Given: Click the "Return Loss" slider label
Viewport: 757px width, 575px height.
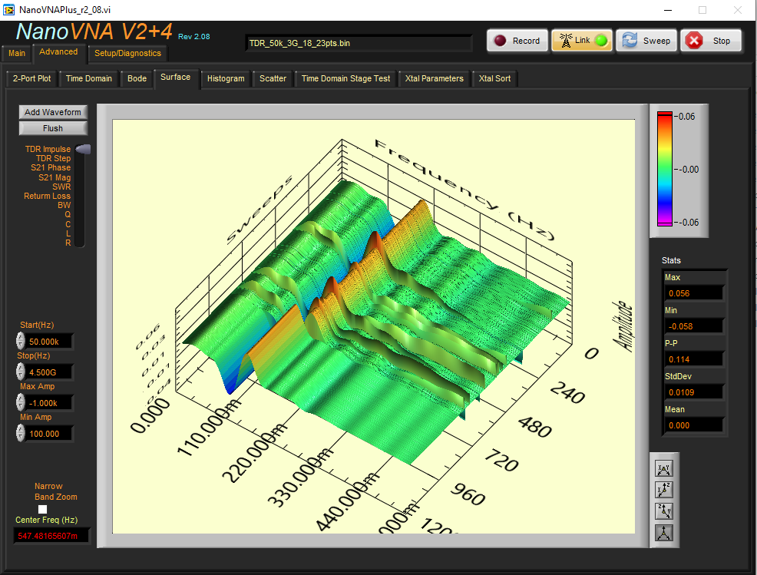Looking at the screenshot, I should (48, 196).
